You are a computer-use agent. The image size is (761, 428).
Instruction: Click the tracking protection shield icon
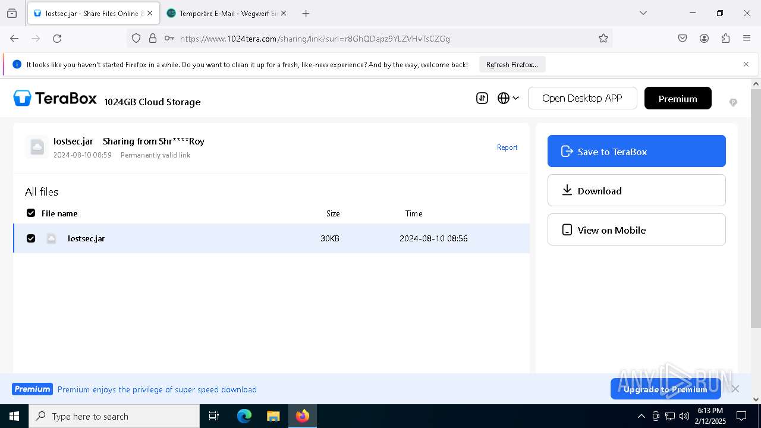[136, 38]
